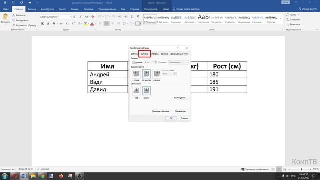The width and height of the screenshot is (320, 180).
Task: Click the Undo arrow in quick access toolbar
Action: tap(13, 3)
